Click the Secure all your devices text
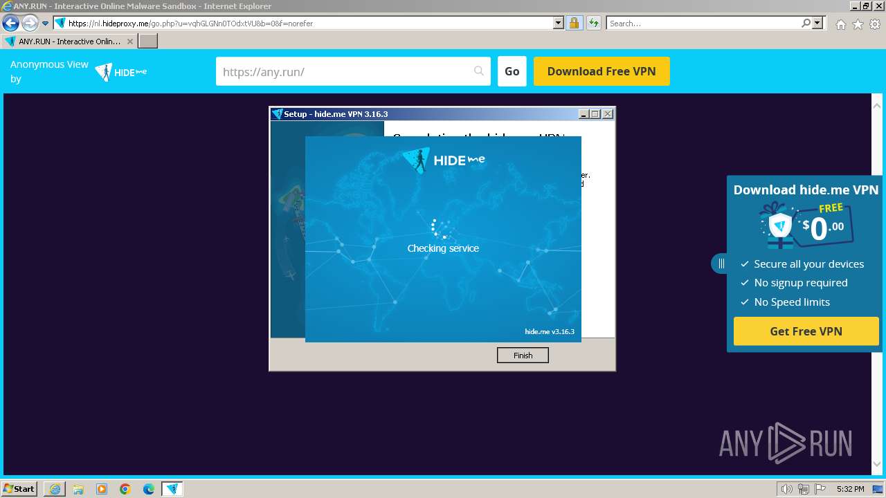The width and height of the screenshot is (886, 498). tap(809, 264)
